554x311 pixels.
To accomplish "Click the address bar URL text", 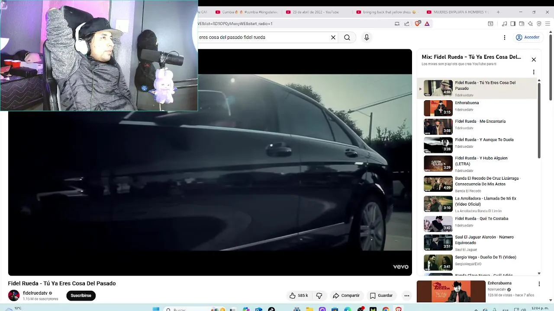I will [x=235, y=24].
